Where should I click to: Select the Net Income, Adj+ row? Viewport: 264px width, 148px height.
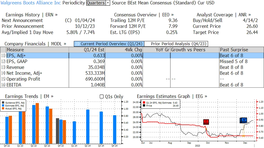tap(132, 73)
